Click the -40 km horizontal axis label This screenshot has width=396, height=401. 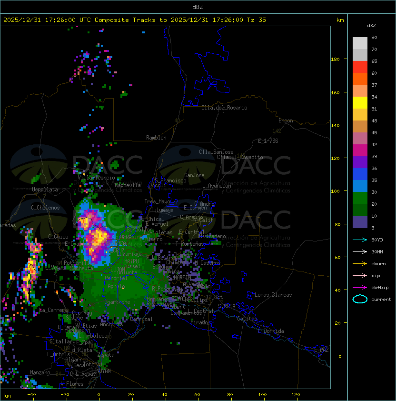click(31, 395)
